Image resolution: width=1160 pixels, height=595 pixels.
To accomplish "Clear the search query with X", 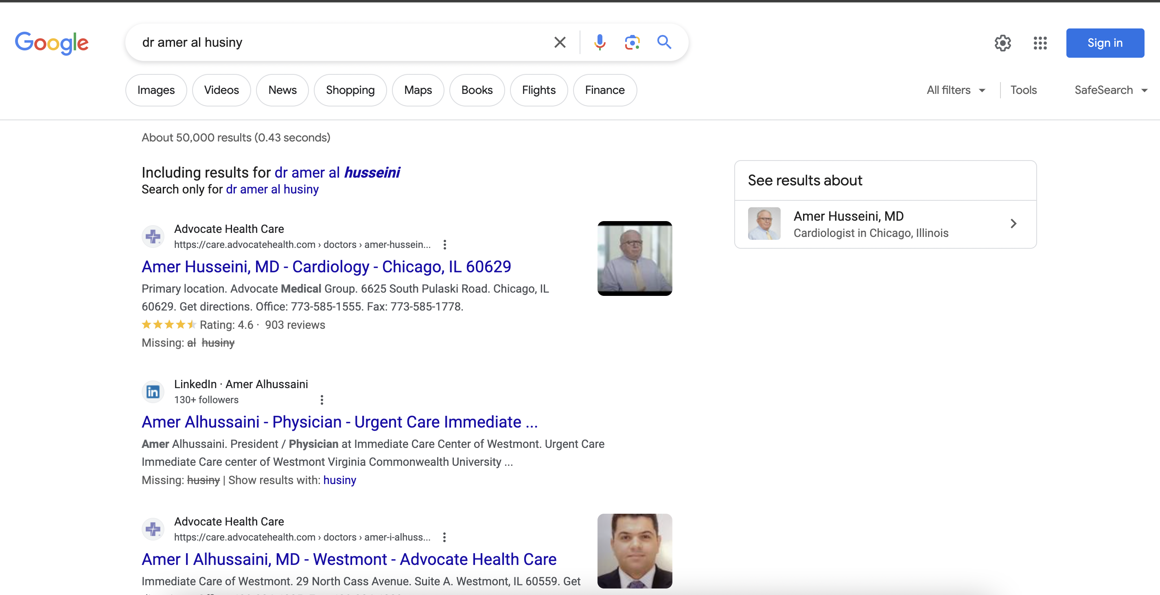I will pyautogui.click(x=560, y=42).
